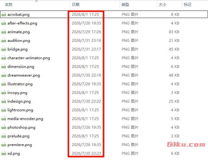Click the PNG icon of prelude.png
The height and width of the screenshot is (160, 208).
[x=4, y=136]
